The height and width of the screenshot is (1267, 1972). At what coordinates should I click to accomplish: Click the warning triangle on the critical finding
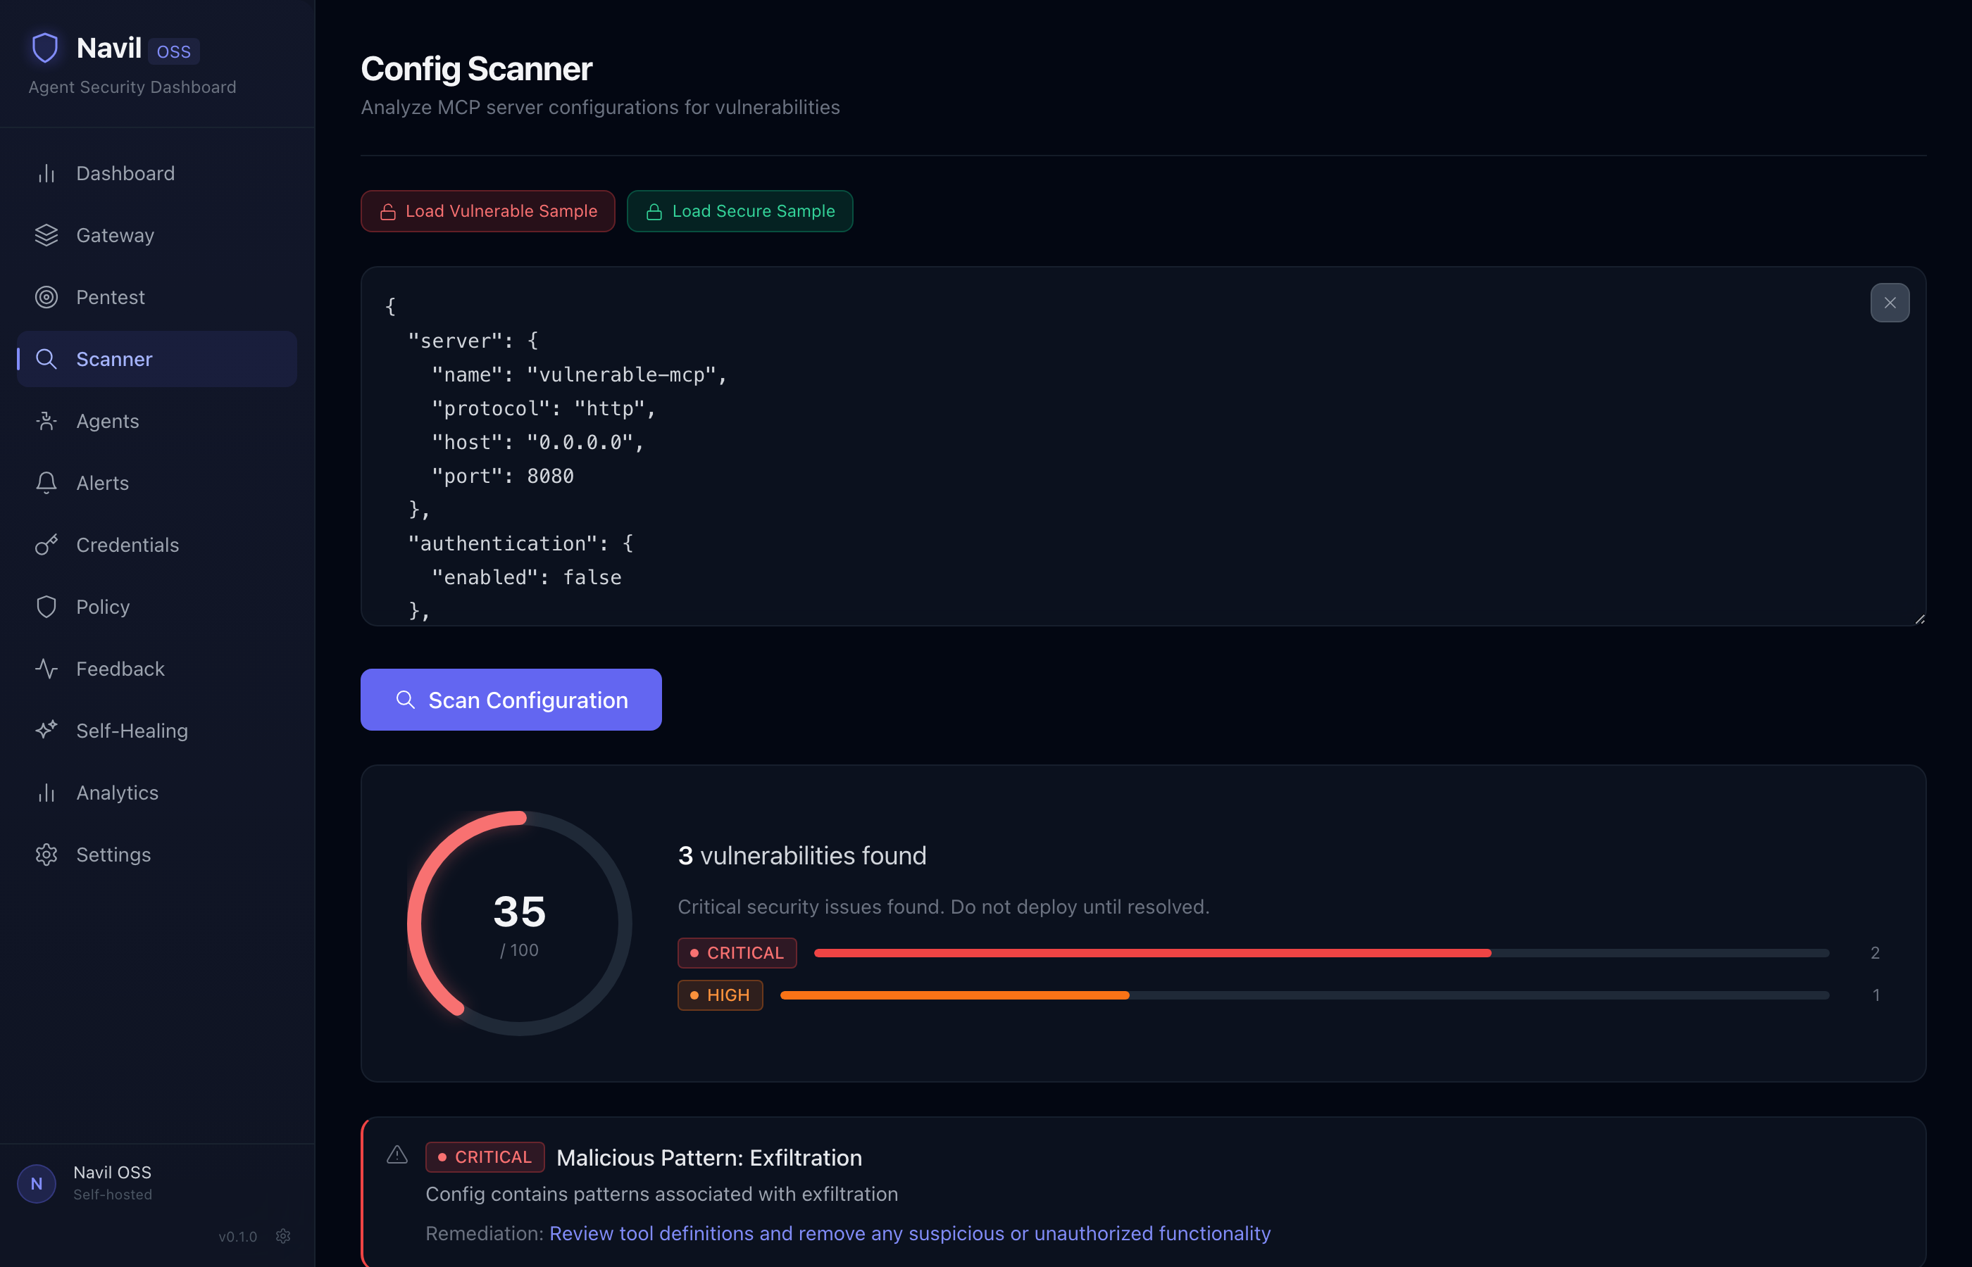click(397, 1155)
